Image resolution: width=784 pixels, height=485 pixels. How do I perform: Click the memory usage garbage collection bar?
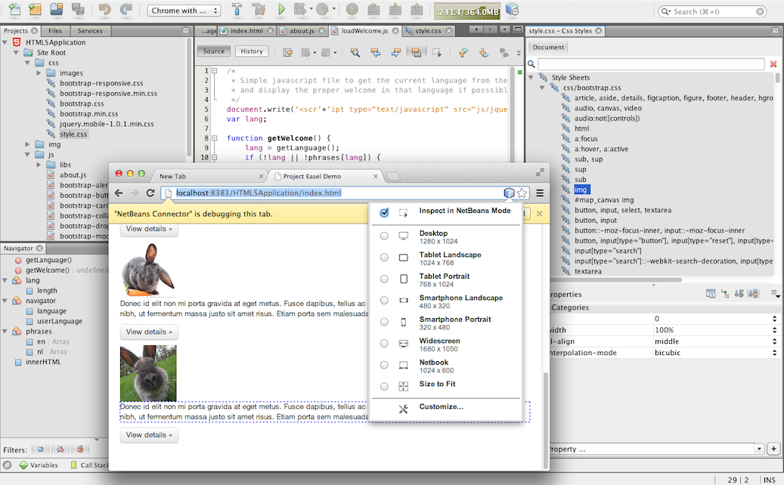pos(469,11)
